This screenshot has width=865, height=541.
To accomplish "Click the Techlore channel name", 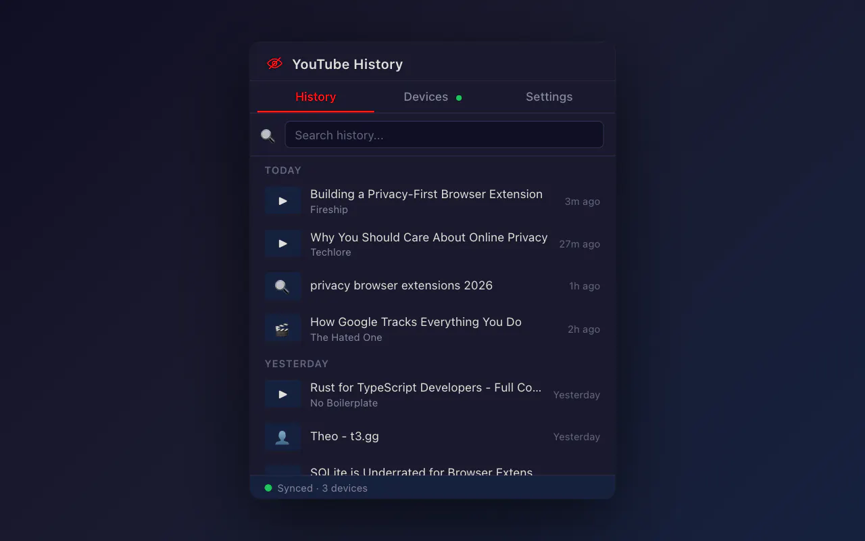I will coord(330,252).
